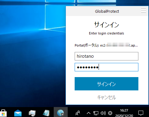The height and width of the screenshot is (117, 149).
Task: Click the Enter login credentials text
Action: click(107, 33)
